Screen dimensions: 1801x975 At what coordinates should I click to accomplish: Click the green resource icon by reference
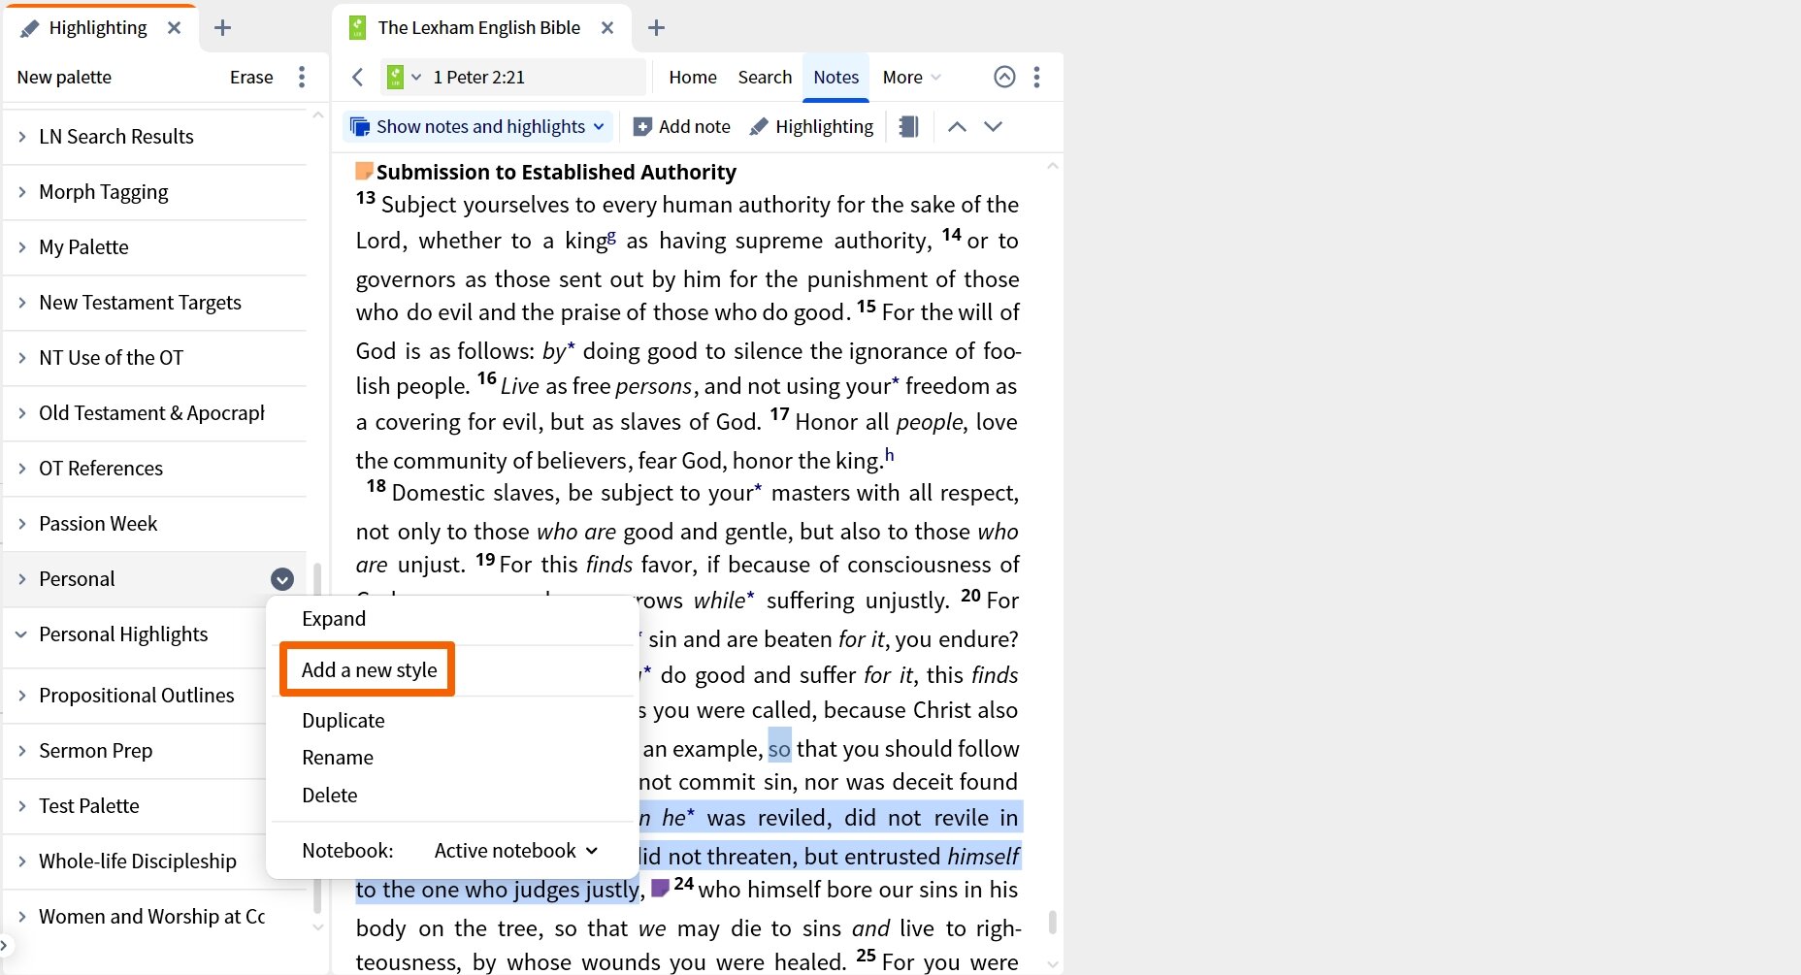(395, 77)
